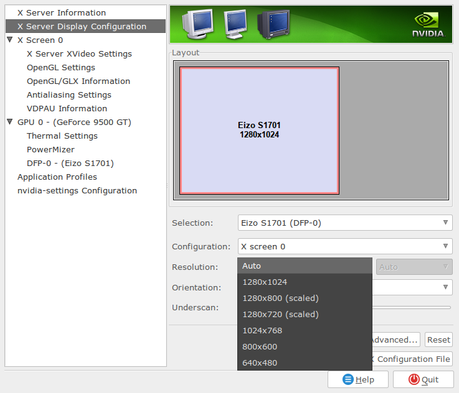Choose 800x600 resolution
Image resolution: width=459 pixels, height=393 pixels.
point(305,346)
